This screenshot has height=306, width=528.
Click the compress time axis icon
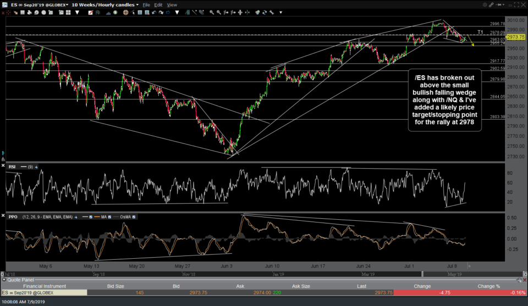248,13
